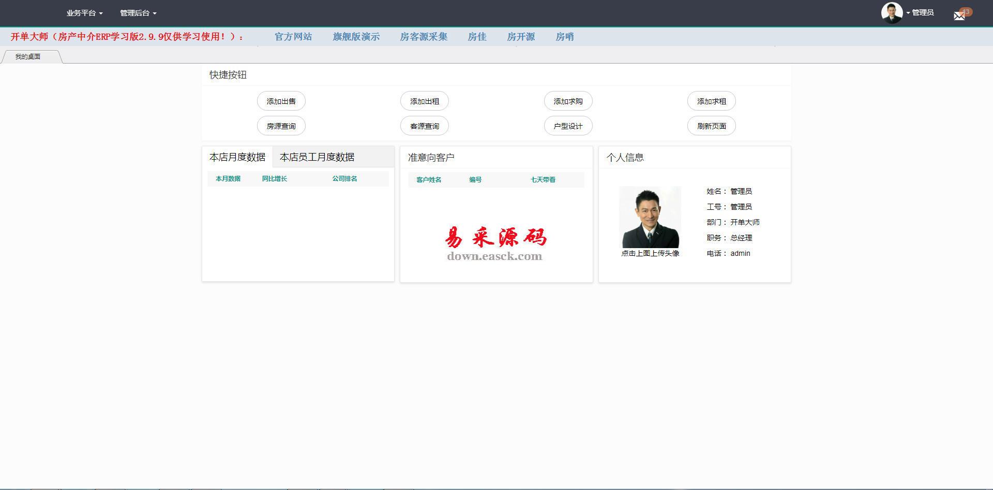Open the mail envelope notifications icon

pyautogui.click(x=959, y=16)
